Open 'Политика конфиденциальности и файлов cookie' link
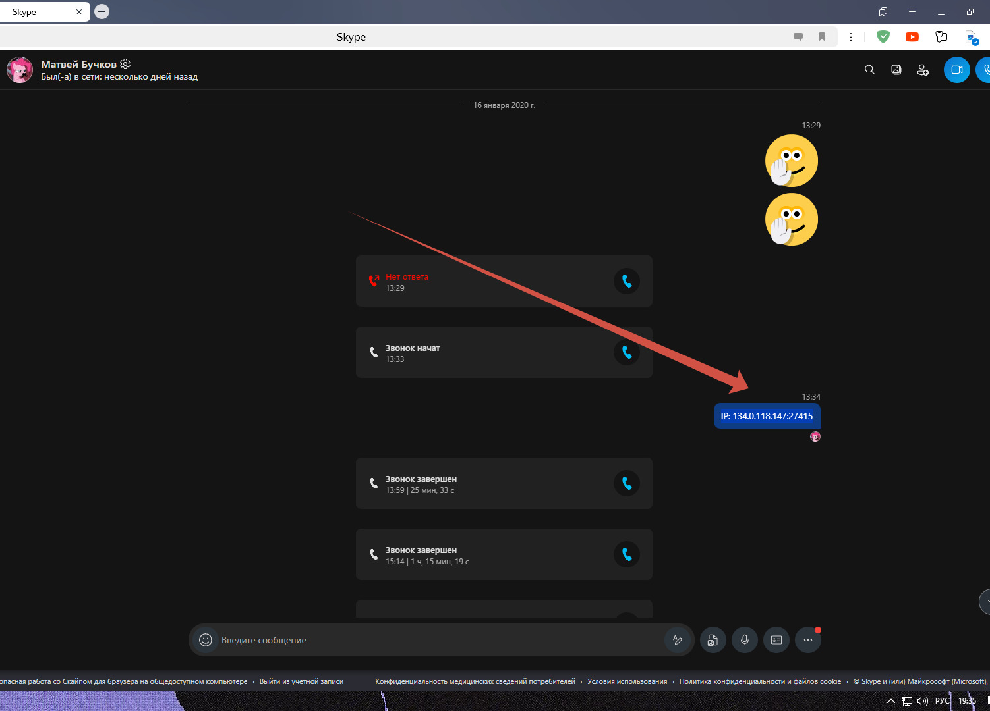Viewport: 990px width, 711px height. point(760,681)
